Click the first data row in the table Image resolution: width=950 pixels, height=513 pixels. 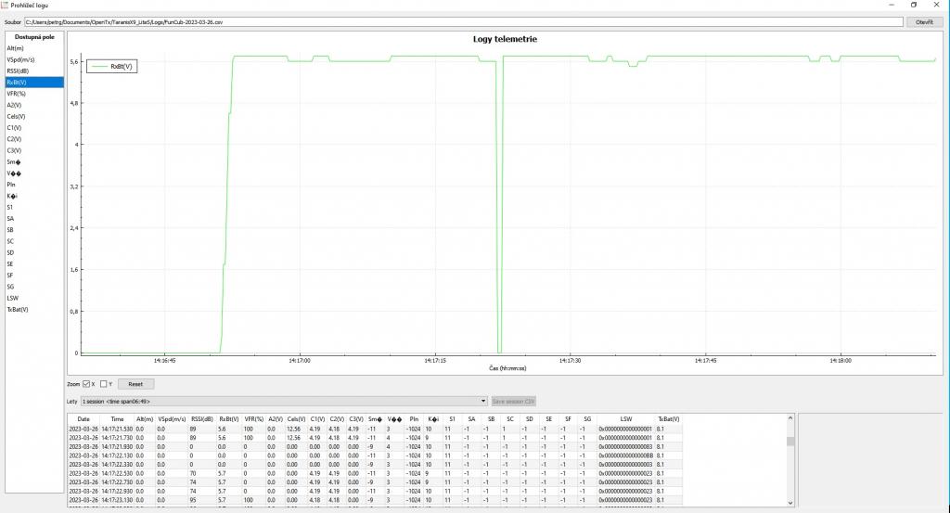point(371,430)
